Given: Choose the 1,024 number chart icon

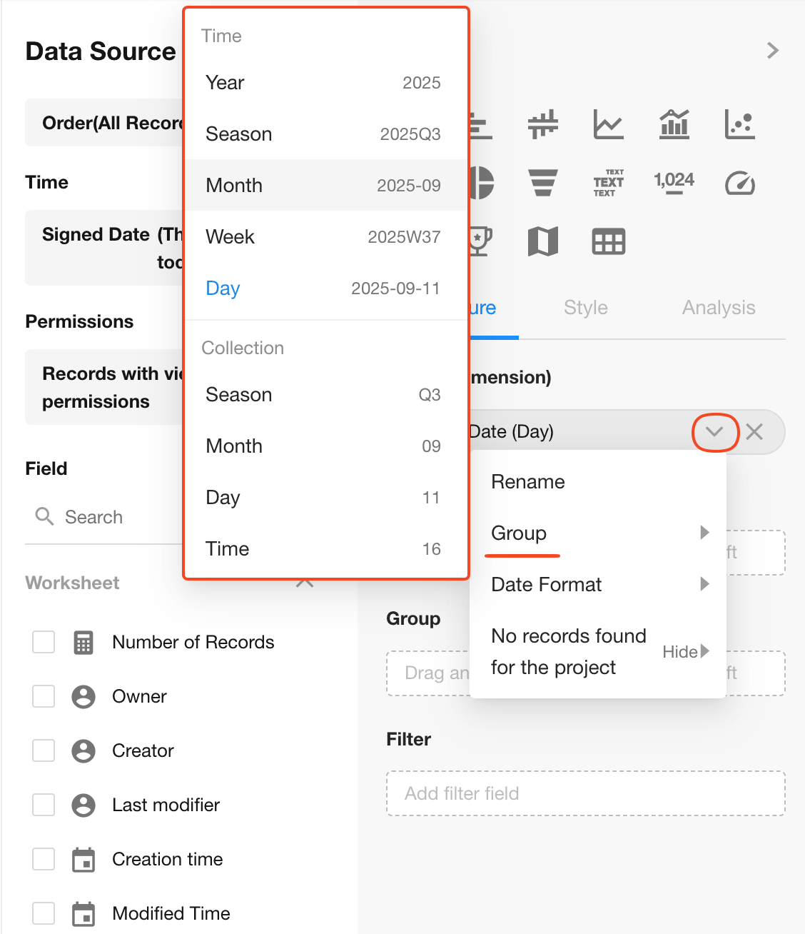Looking at the screenshot, I should (674, 181).
